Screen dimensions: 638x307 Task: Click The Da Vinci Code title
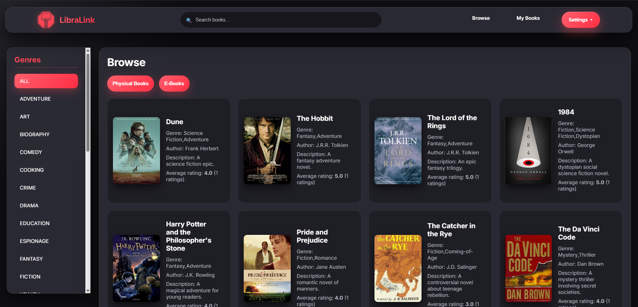tap(579, 233)
